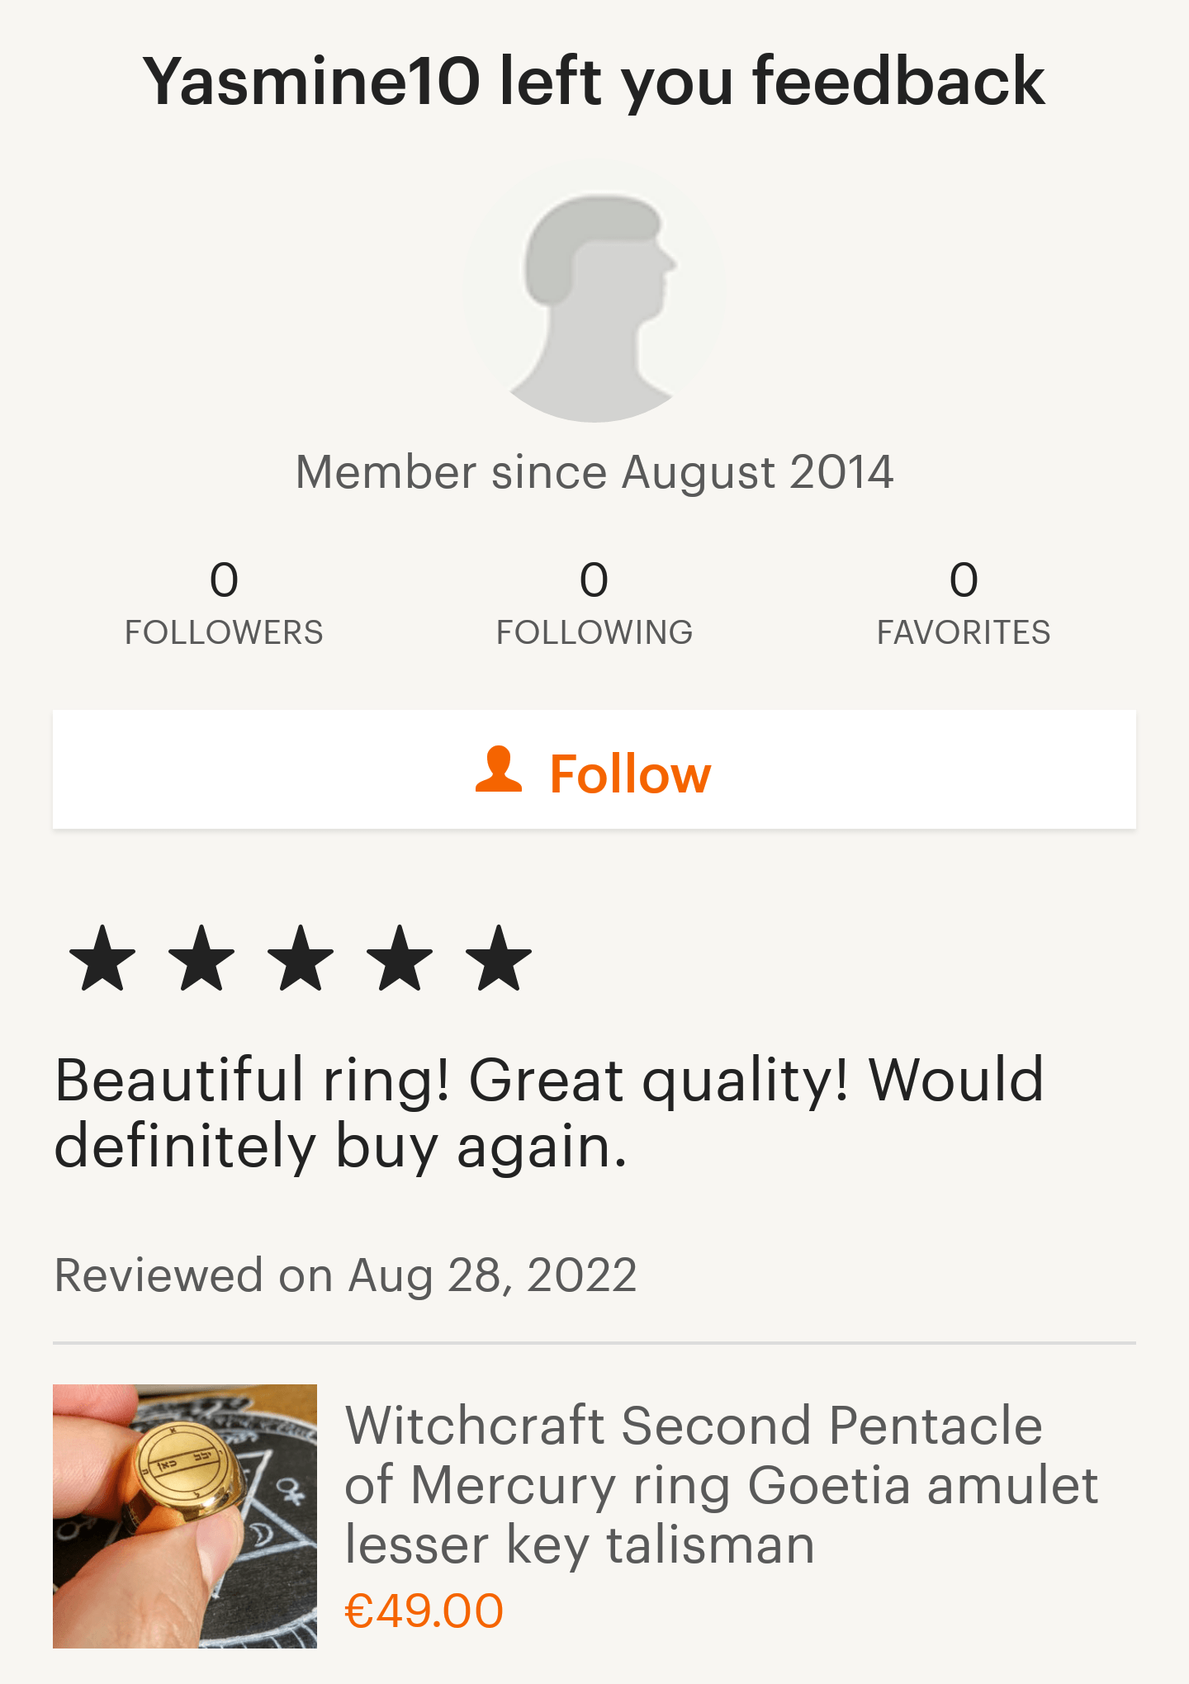Open the Witchcraft Second Pentacle listing title
This screenshot has width=1189, height=1684.
point(720,1484)
